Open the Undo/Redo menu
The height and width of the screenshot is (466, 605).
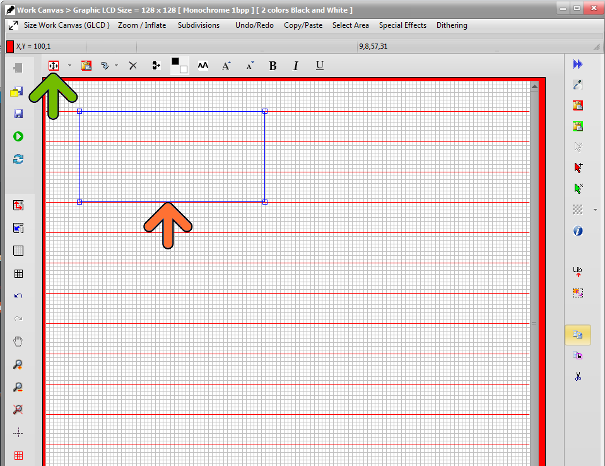pos(255,25)
